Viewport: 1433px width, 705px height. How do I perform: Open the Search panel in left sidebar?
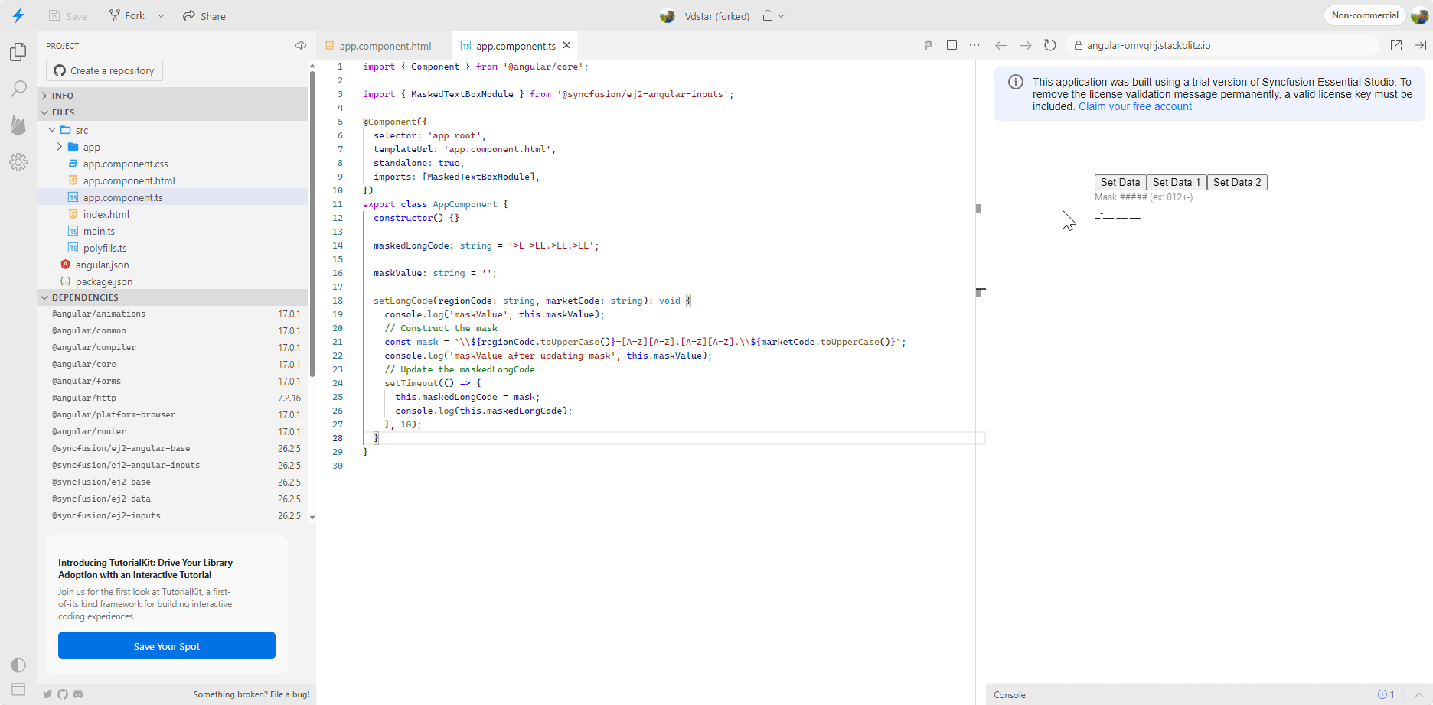pyautogui.click(x=18, y=89)
